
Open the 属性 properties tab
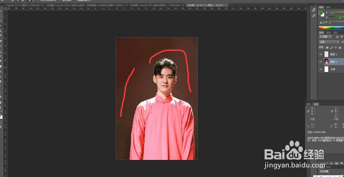309,104
